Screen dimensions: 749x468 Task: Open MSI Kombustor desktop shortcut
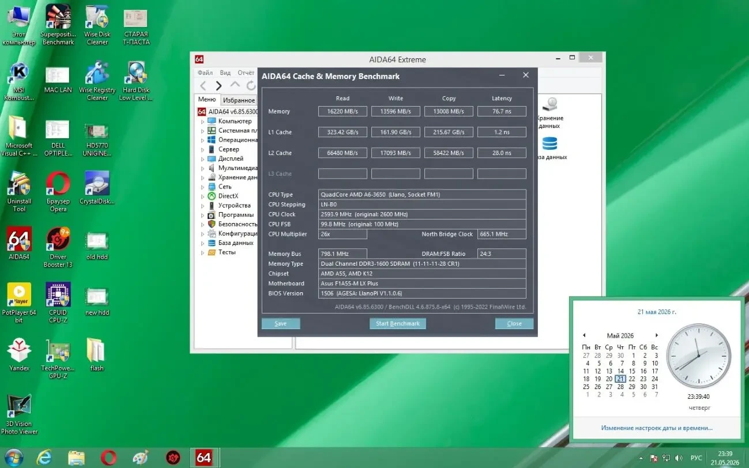[19, 81]
